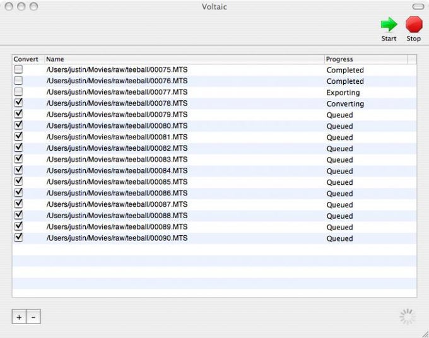The height and width of the screenshot is (338, 429).
Task: Select the file path ending 00088.MTS
Action: tap(117, 216)
